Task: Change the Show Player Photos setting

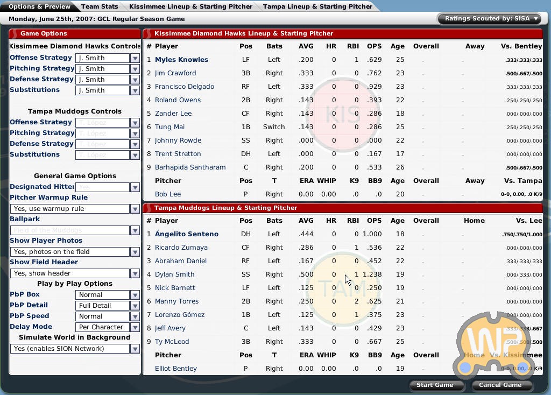Action: point(135,252)
